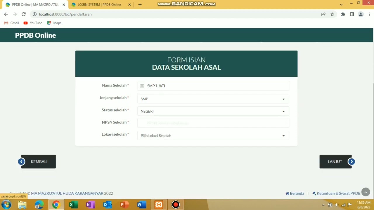Screen dimensions: 374x210
Task: Open the Gmail bookmark
Action: pyautogui.click(x=11, y=23)
